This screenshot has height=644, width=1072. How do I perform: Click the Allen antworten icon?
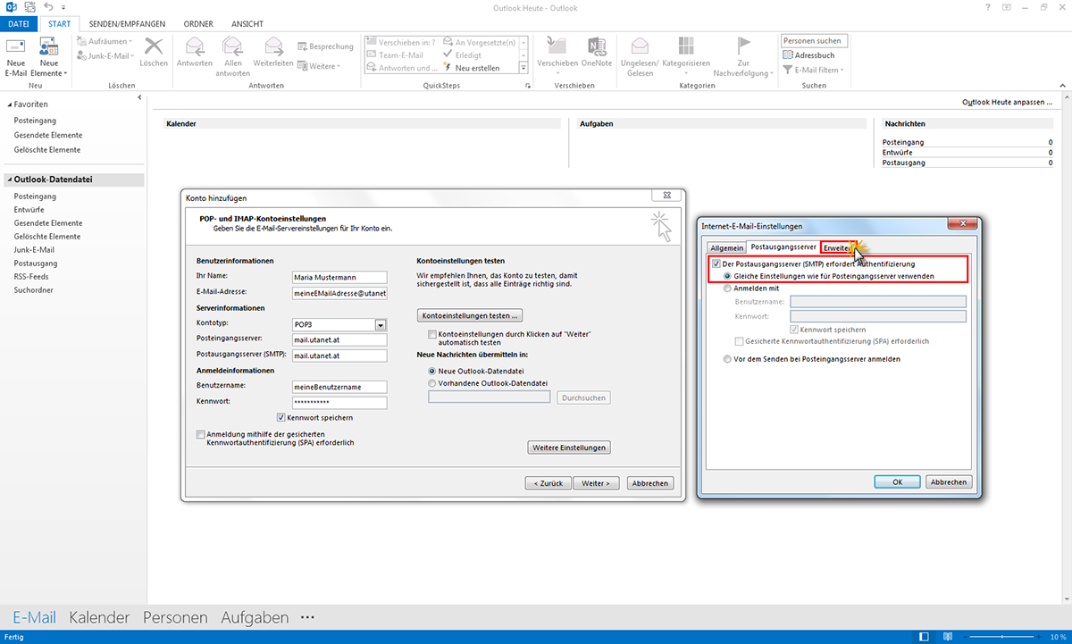(233, 57)
